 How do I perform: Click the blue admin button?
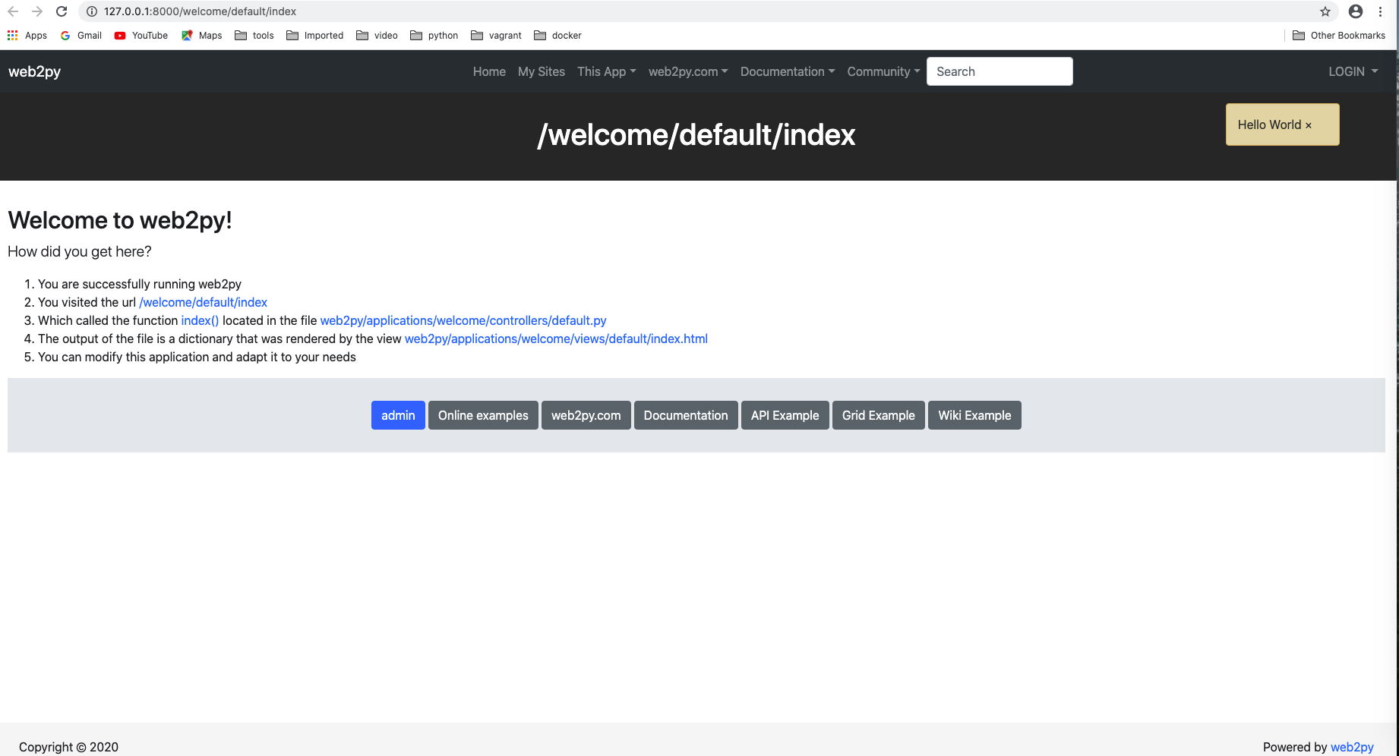[398, 415]
